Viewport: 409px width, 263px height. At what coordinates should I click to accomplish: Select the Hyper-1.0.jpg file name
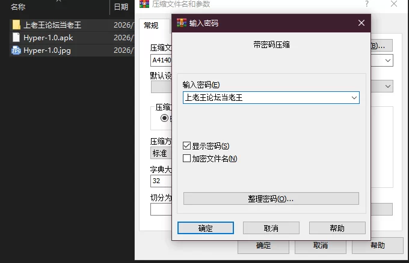tap(47, 50)
